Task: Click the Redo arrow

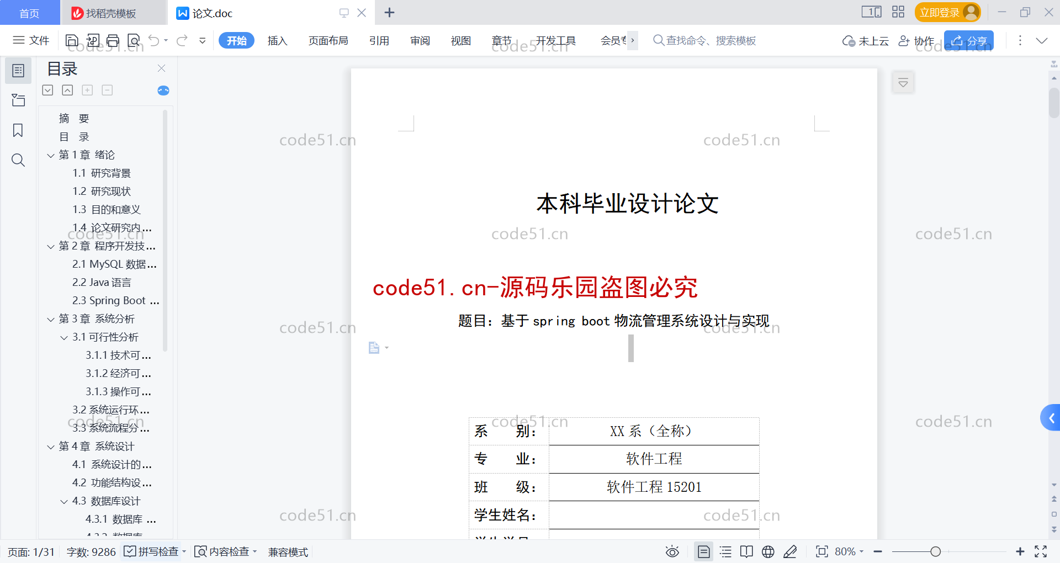Action: pyautogui.click(x=182, y=40)
